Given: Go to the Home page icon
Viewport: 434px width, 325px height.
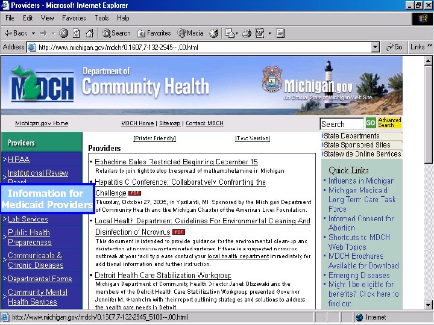Looking at the screenshot, I should [x=89, y=34].
